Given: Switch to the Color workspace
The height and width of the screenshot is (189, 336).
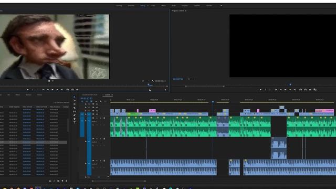Looking at the screenshot, I should [x=153, y=6].
